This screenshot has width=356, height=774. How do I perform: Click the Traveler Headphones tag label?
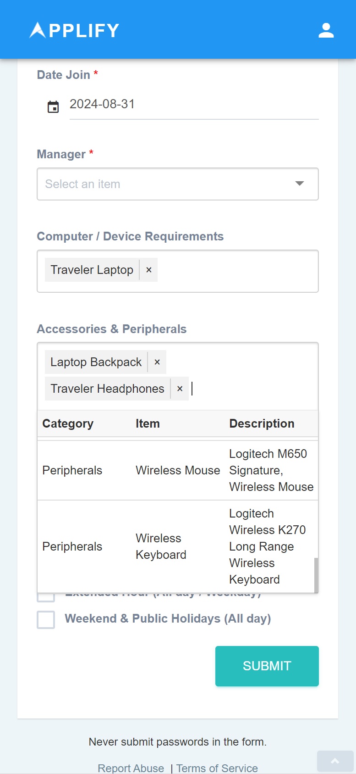(107, 389)
